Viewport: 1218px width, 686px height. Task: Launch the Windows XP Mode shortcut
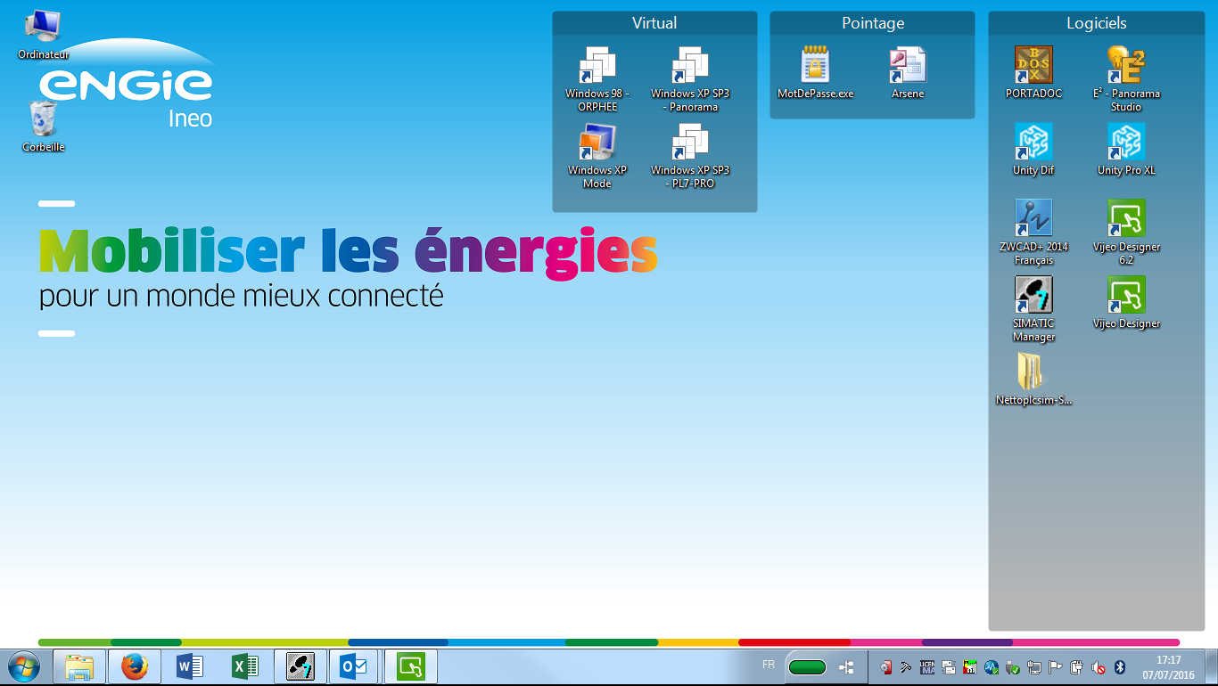point(597,143)
